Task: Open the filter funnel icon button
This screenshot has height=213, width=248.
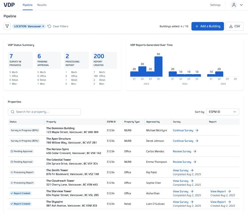Action: [7, 26]
